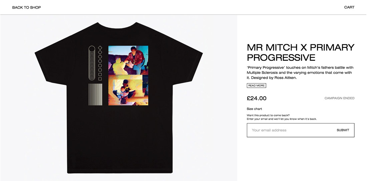Open the CART page
The image size is (367, 181).
[349, 7]
